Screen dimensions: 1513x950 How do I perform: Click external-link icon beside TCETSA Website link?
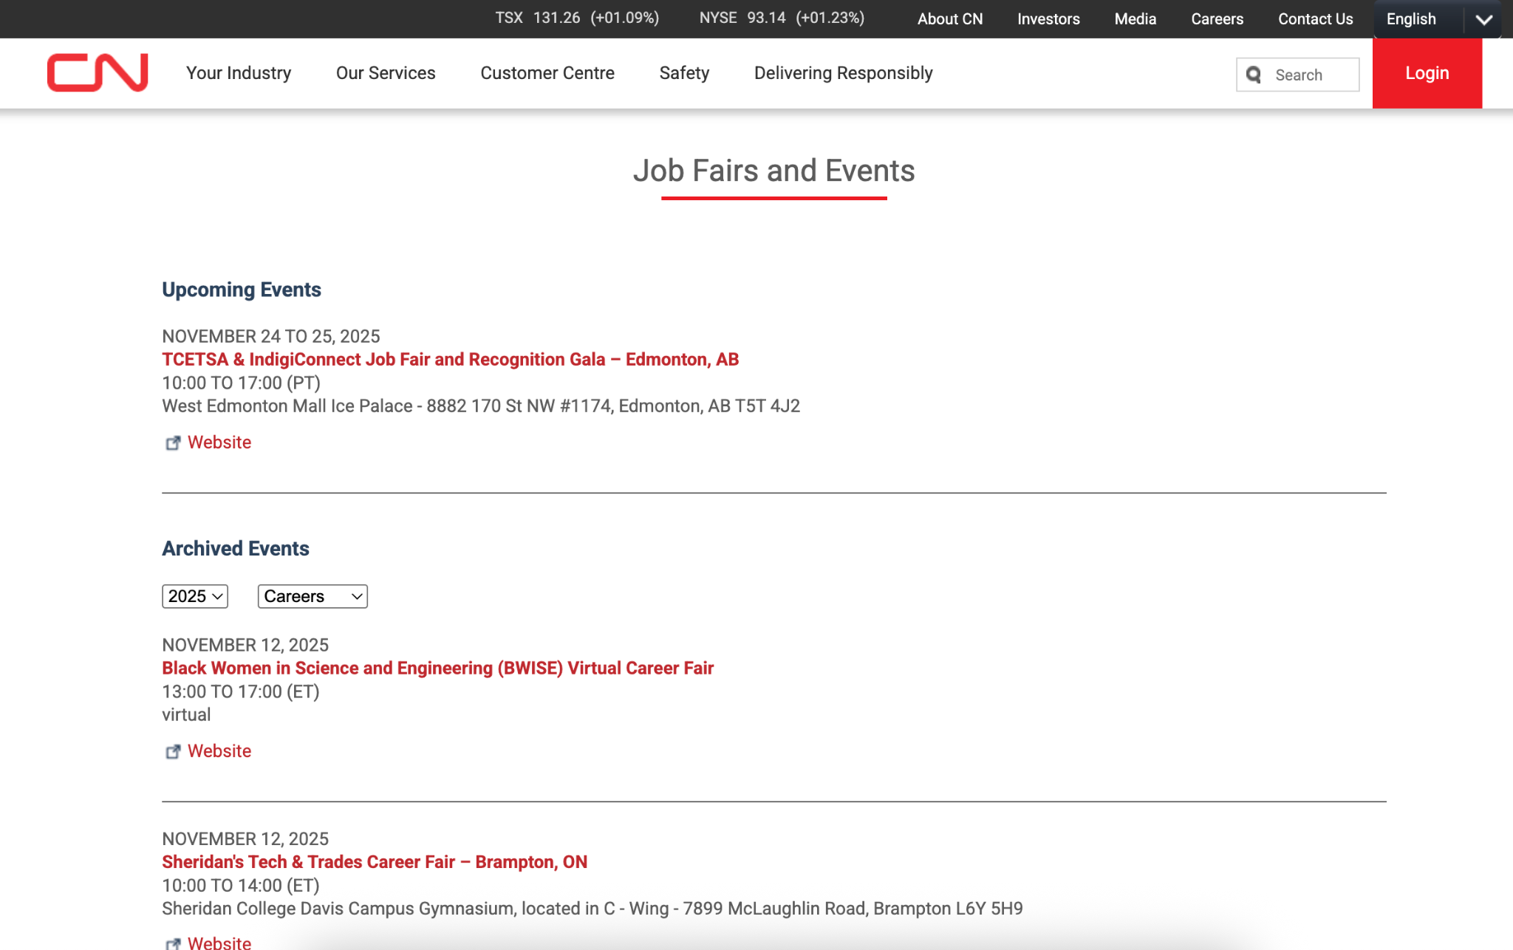[174, 443]
